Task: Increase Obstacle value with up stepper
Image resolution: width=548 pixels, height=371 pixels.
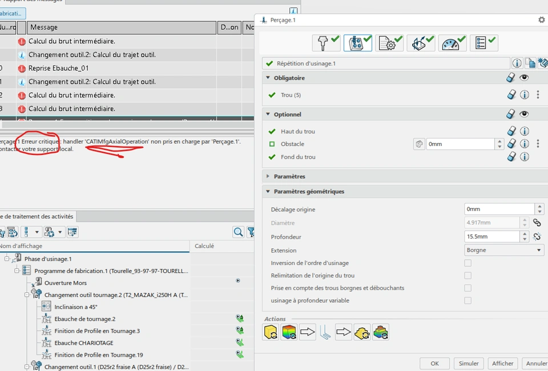Action: pos(499,141)
